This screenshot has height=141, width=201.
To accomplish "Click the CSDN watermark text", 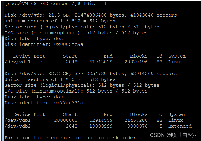I will 173,135.
